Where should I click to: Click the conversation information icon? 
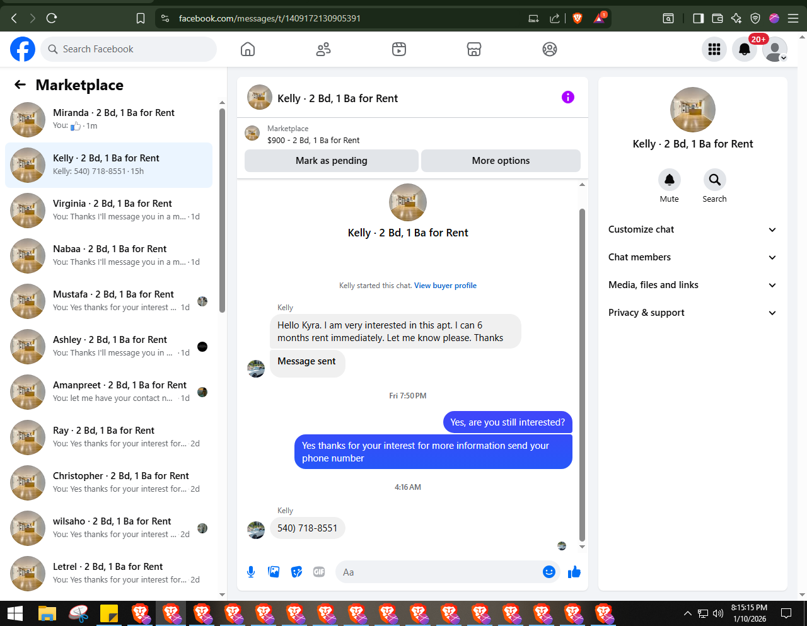coord(568,97)
